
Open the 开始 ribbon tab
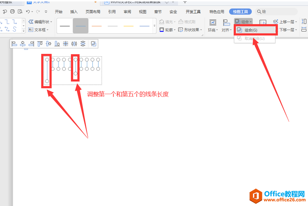pos(59,12)
